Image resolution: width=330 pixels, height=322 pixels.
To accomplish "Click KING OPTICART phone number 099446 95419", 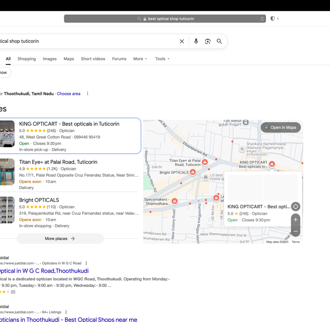I will (x=87, y=137).
